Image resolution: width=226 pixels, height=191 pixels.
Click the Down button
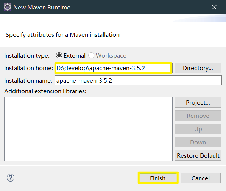(x=198, y=142)
